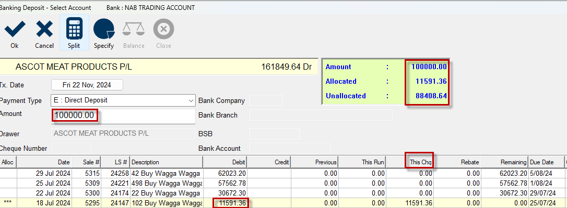Click debit value 62023.20

tap(232, 173)
